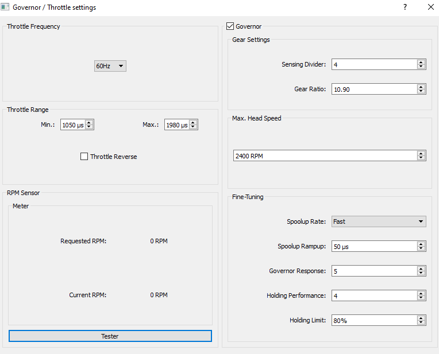The width and height of the screenshot is (439, 354).
Task: Decrease the Spoolup Rampup value
Action: point(421,248)
